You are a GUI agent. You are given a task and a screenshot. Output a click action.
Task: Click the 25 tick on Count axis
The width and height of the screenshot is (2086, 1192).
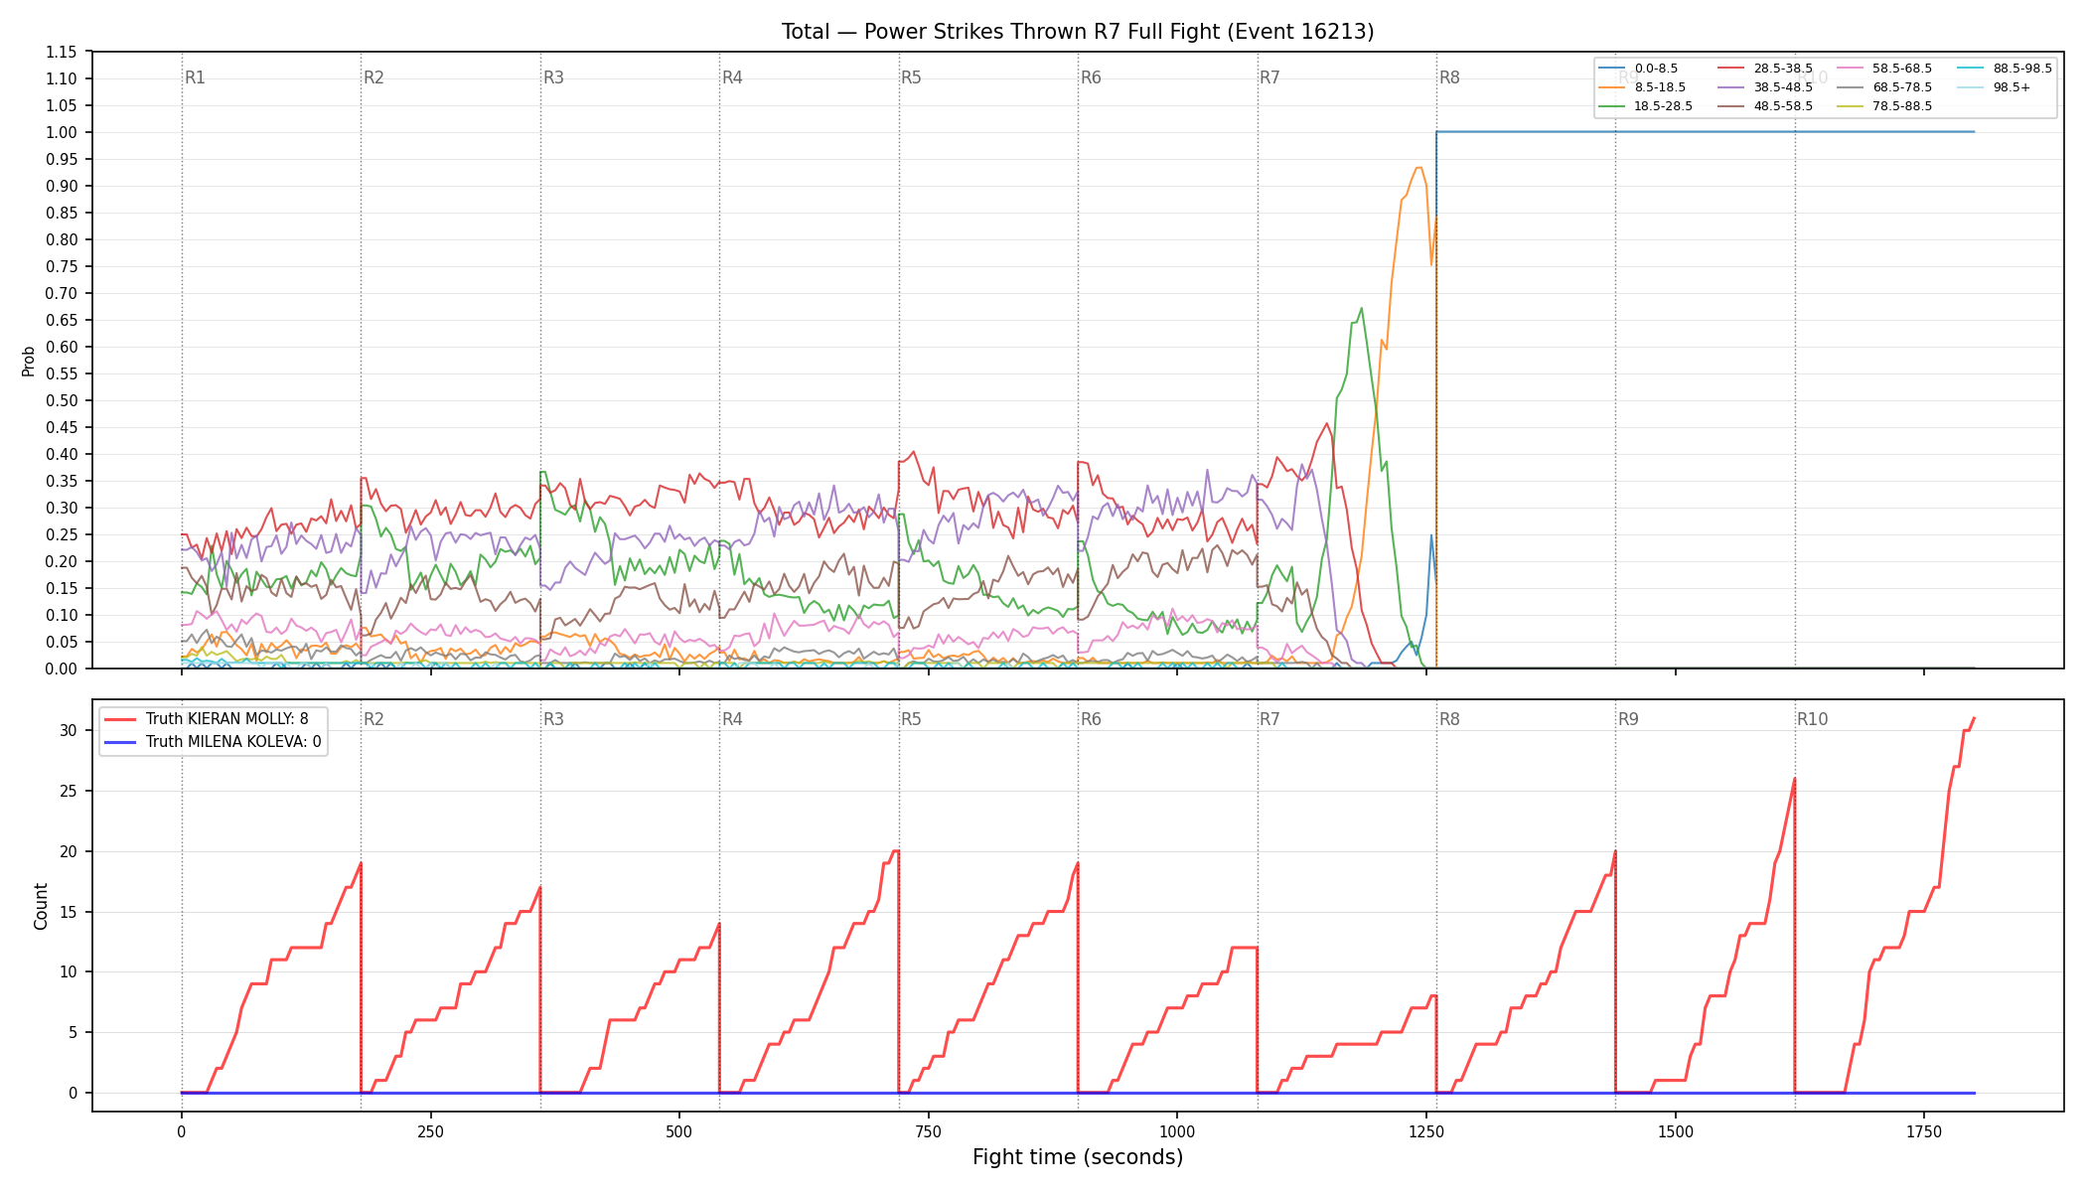(x=69, y=791)
